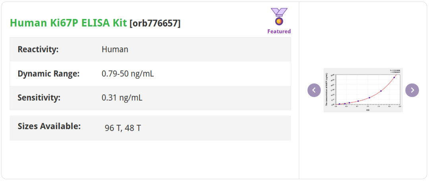The height and width of the screenshot is (181, 429).
Task: Click the next image arrow button
Action: [x=412, y=90]
